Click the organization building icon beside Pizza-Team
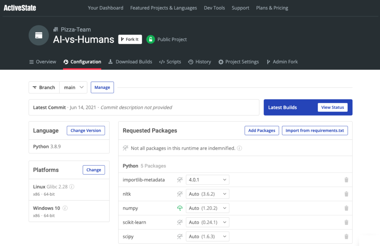 tap(56, 29)
